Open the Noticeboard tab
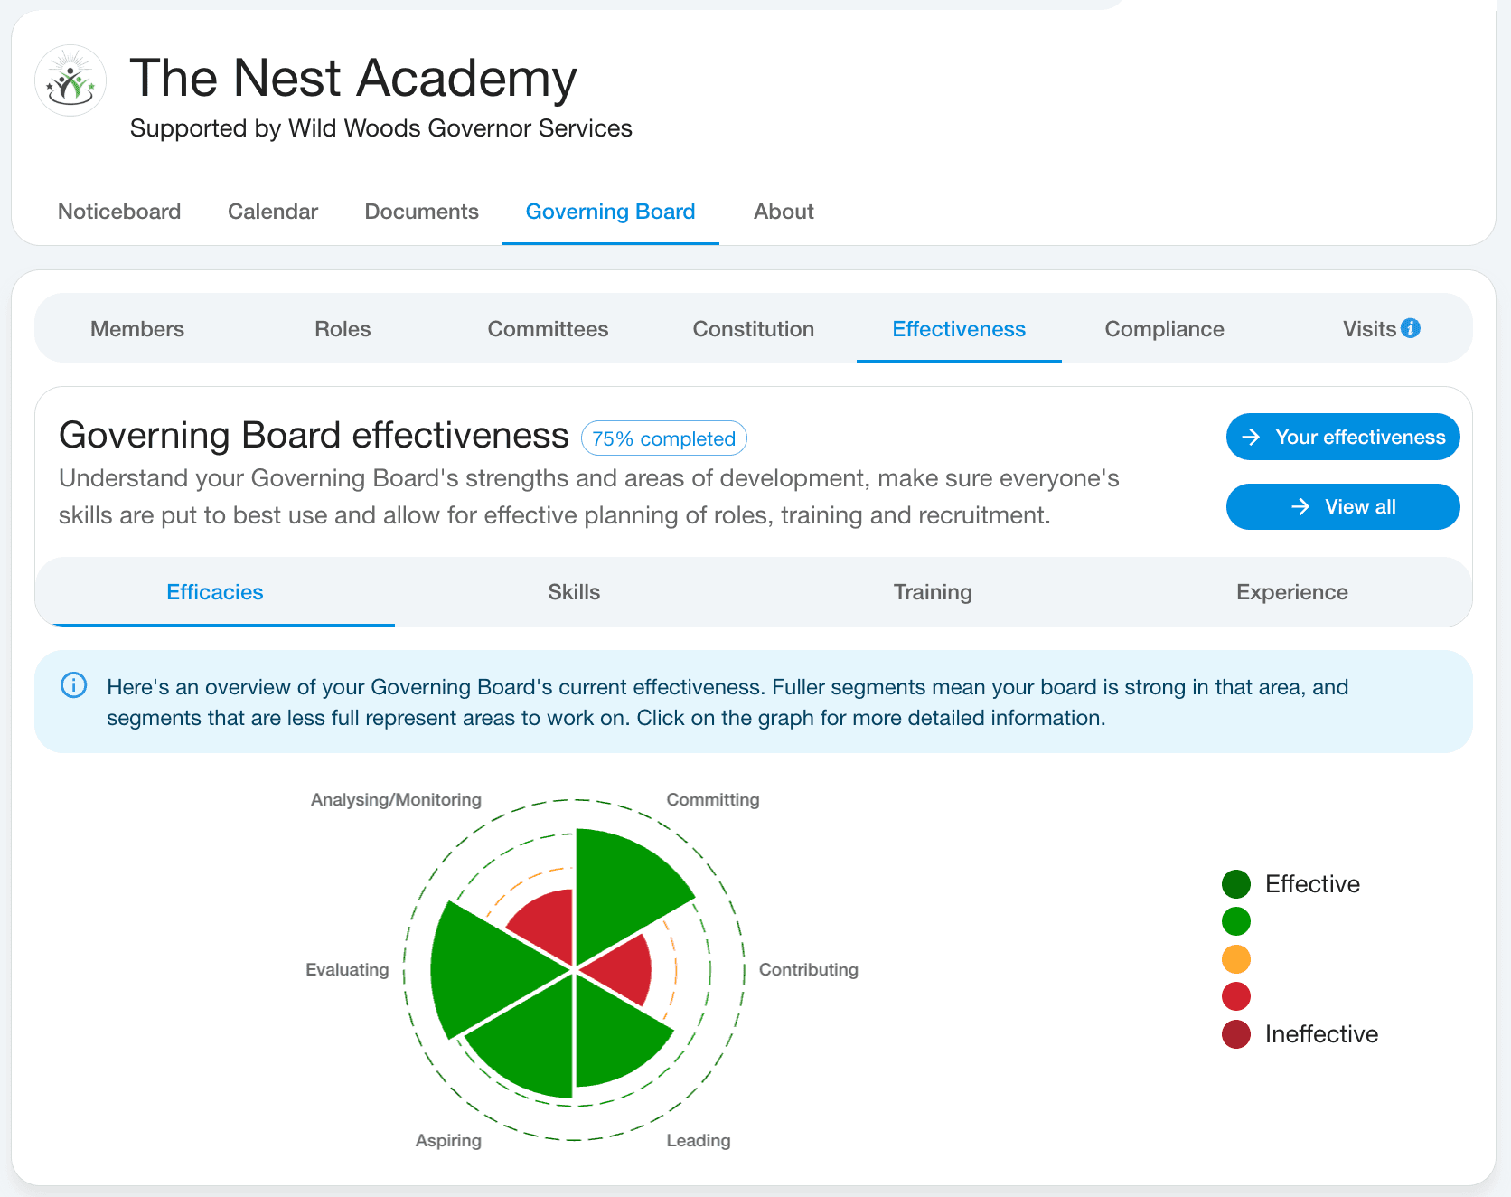1511x1197 pixels. 119,212
